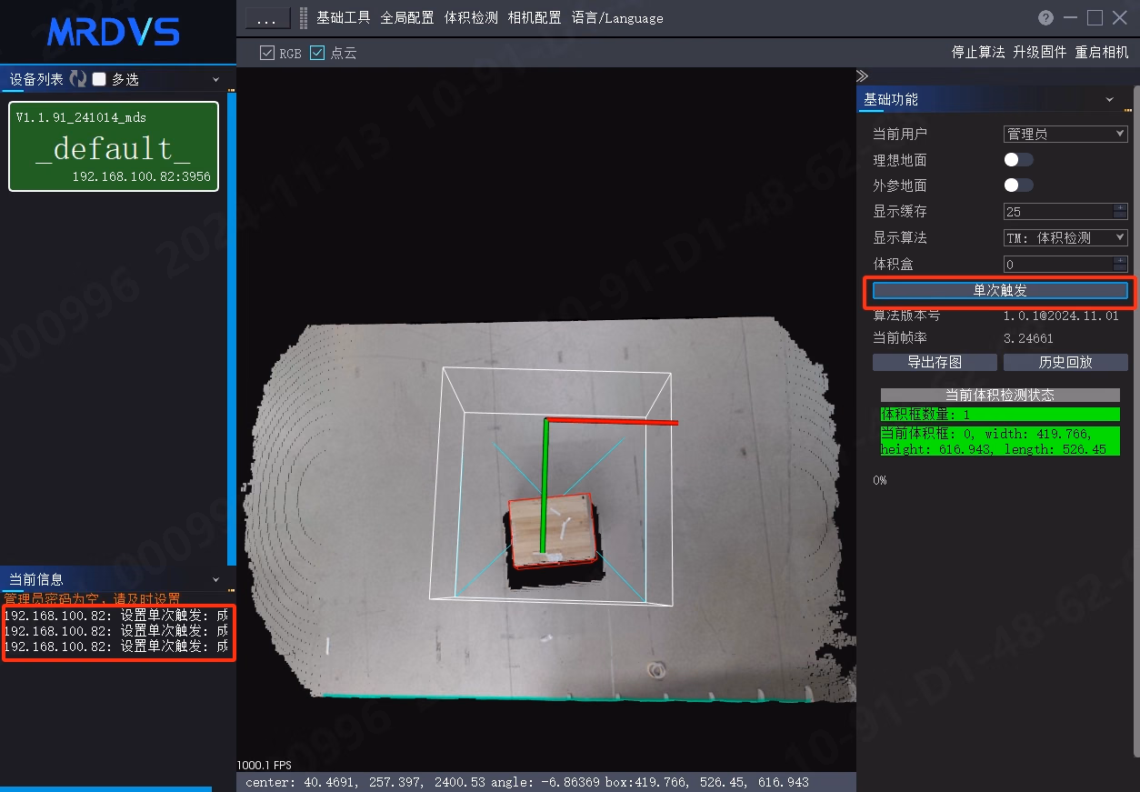Click the refresh icon beside 设备列表
The width and height of the screenshot is (1140, 792).
[77, 79]
